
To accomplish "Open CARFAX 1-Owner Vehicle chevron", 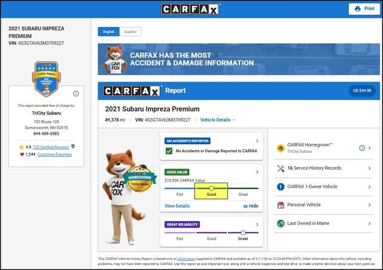I will (x=370, y=187).
